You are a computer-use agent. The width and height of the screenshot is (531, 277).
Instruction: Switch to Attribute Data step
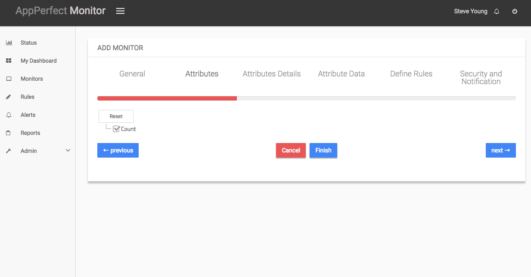(x=342, y=74)
